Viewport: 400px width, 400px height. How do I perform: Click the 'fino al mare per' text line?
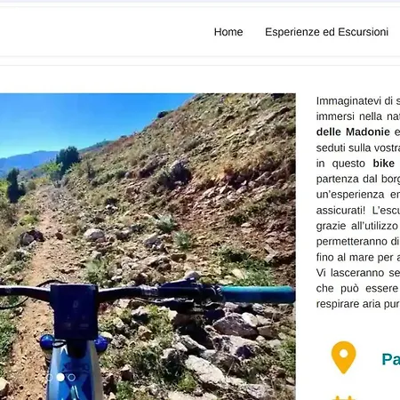click(x=358, y=257)
